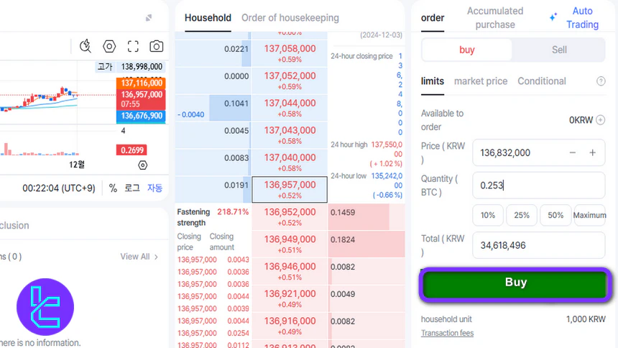This screenshot has width=618, height=348.
Task: Click the red 0.2699 volume label
Action: pyautogui.click(x=132, y=150)
